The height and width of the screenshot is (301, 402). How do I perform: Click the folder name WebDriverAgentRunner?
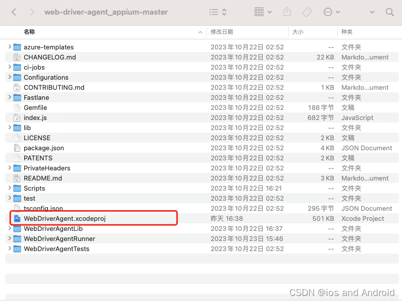pos(59,238)
